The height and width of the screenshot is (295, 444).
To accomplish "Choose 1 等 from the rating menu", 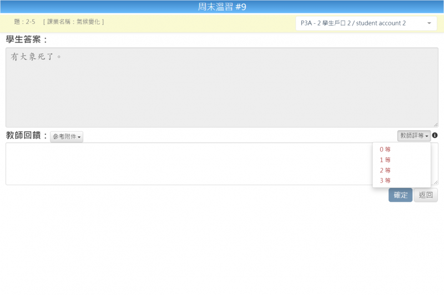I will coord(385,160).
